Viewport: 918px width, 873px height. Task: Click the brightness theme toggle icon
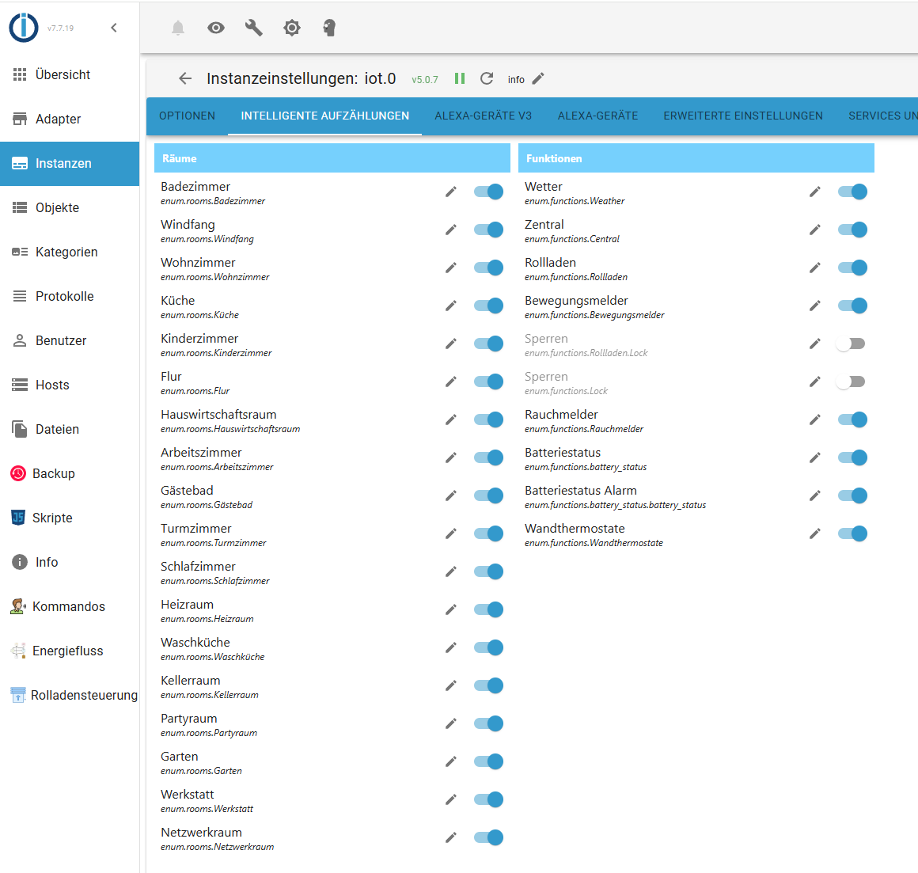[291, 28]
